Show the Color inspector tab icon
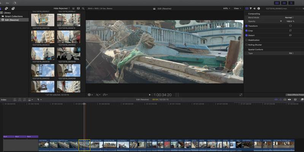Screen dimensions: 304x152 coord(251,8)
